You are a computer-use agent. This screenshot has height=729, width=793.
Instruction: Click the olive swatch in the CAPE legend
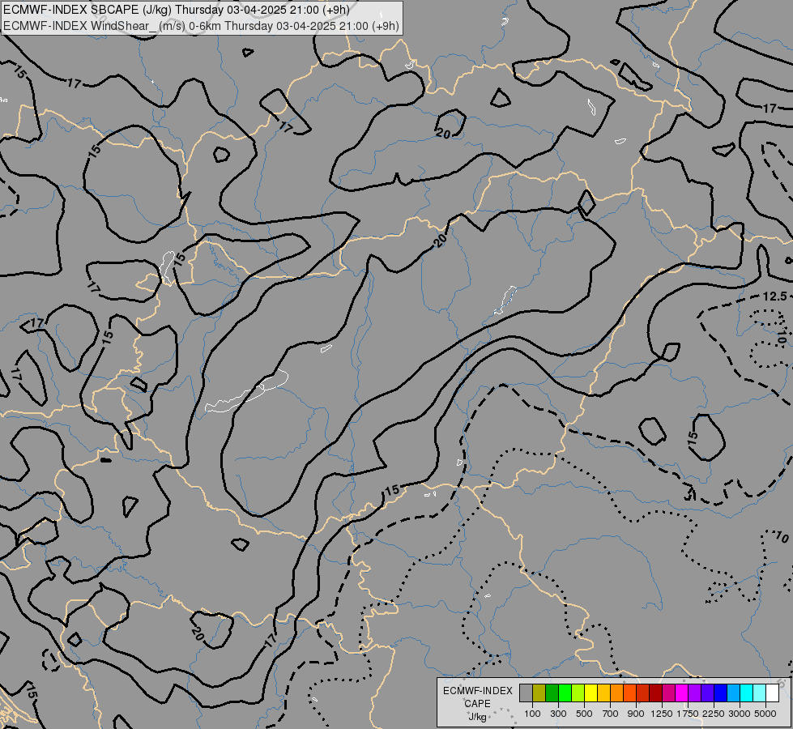pyautogui.click(x=539, y=693)
